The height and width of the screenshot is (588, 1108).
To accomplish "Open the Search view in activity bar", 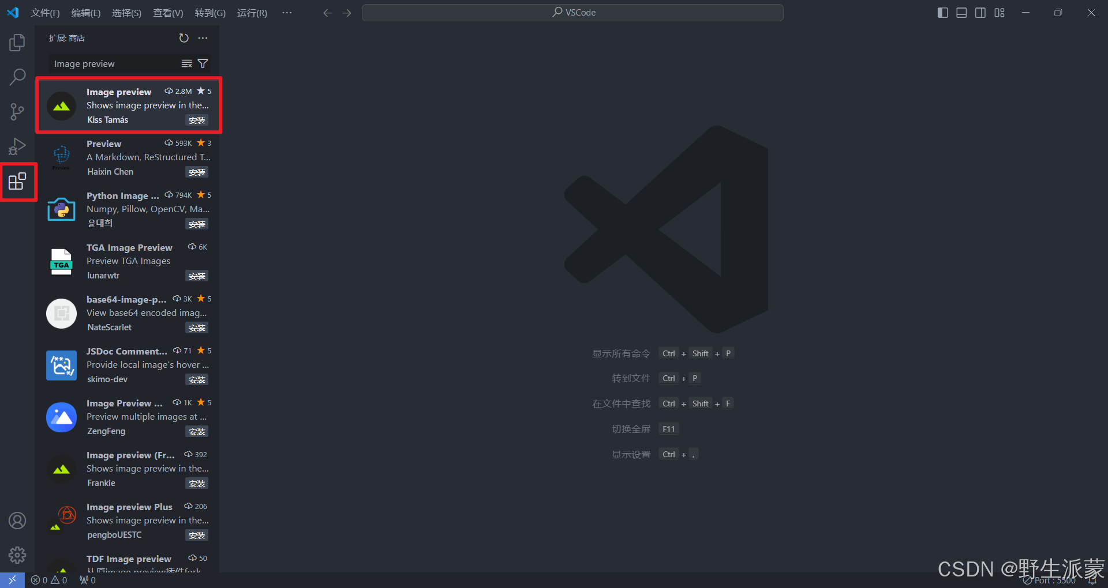I will pyautogui.click(x=17, y=77).
